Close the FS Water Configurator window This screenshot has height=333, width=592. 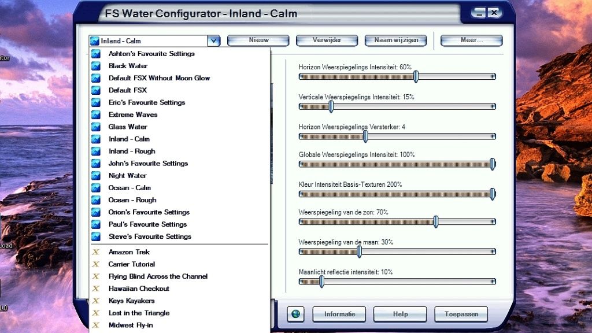[494, 13]
